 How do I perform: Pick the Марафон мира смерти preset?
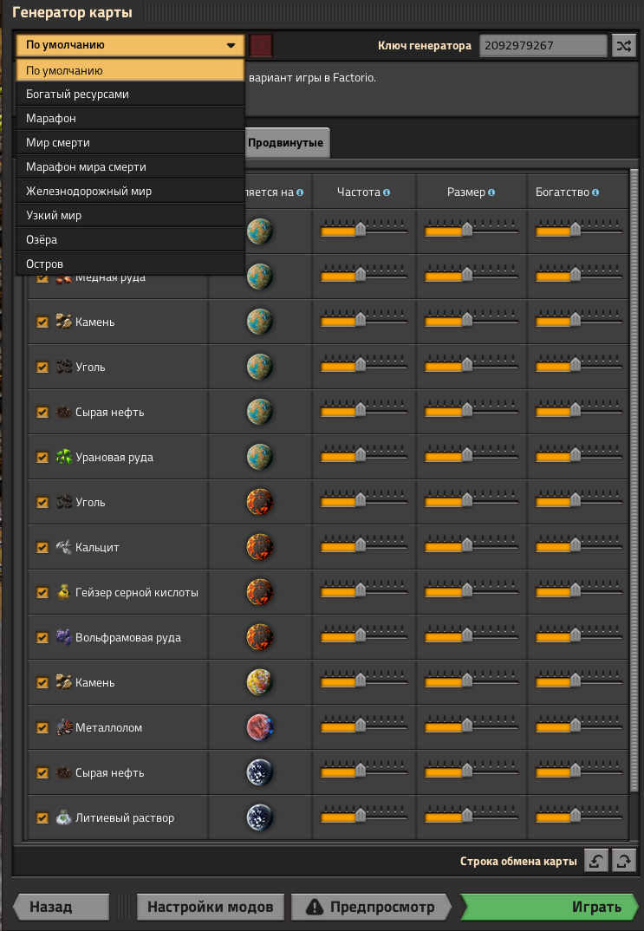pos(130,167)
